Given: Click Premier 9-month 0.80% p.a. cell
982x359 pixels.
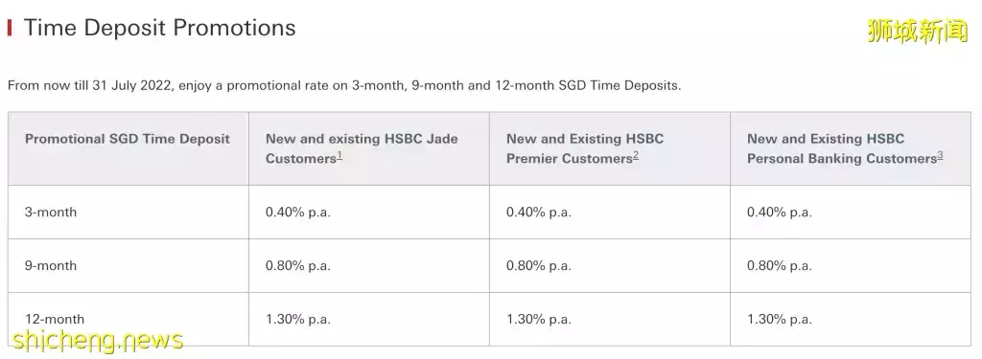Looking at the screenshot, I should point(539,266).
